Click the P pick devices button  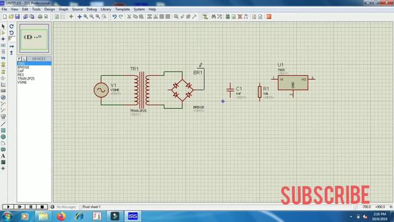click(x=19, y=59)
